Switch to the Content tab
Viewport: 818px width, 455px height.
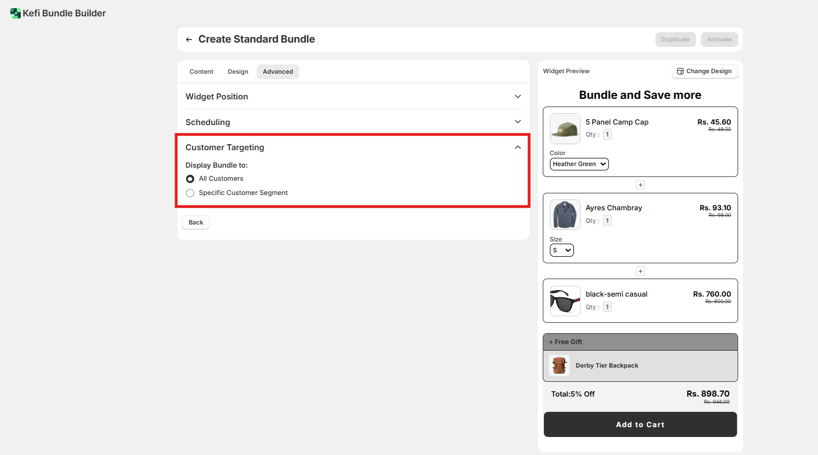pyautogui.click(x=201, y=72)
